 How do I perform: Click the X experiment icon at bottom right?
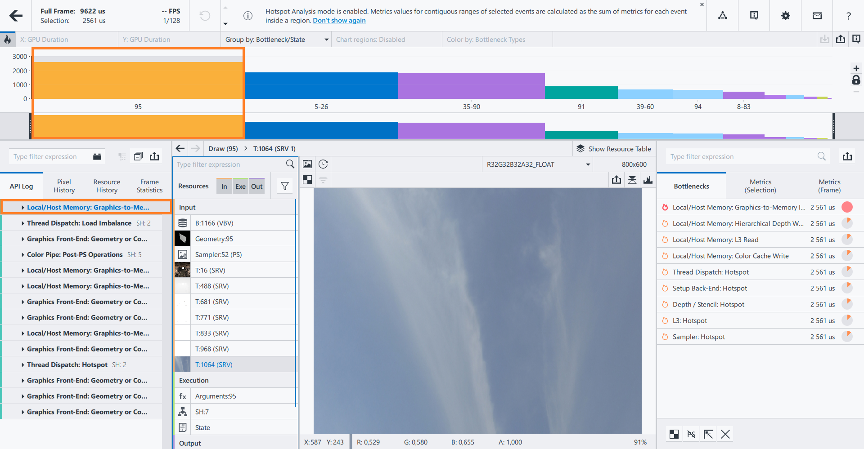coord(725,434)
